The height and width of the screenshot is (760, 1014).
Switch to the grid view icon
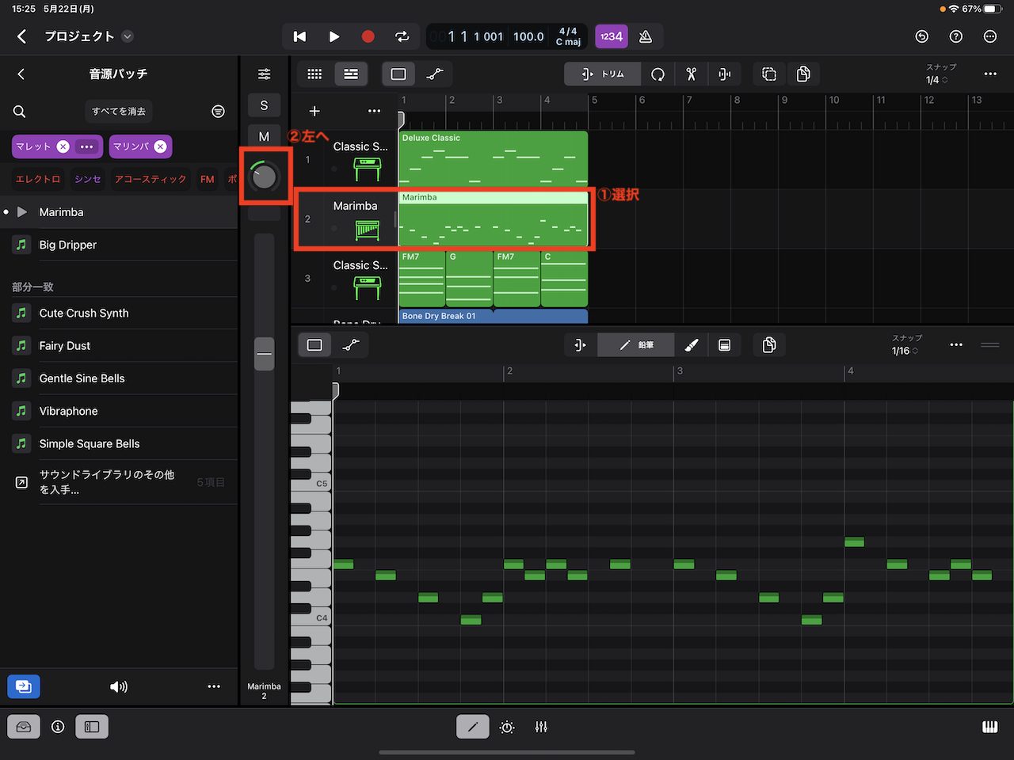point(314,74)
